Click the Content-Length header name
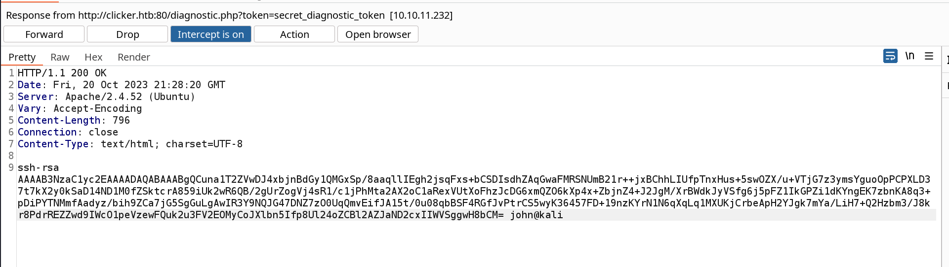949x267 pixels. coord(59,120)
